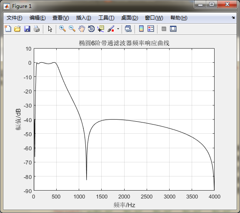240x213 pixels.
Task: Click the y-axis label 幅值/dB
Action: coord(18,119)
